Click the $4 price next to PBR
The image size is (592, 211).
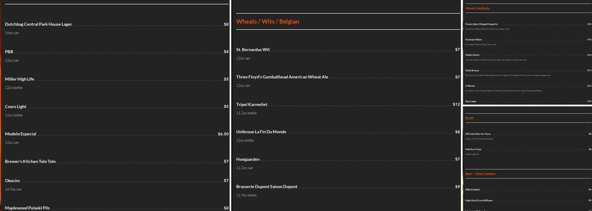point(226,52)
